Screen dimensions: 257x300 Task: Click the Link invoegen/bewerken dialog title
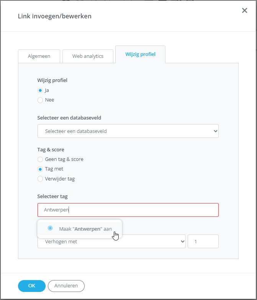[x=55, y=16]
